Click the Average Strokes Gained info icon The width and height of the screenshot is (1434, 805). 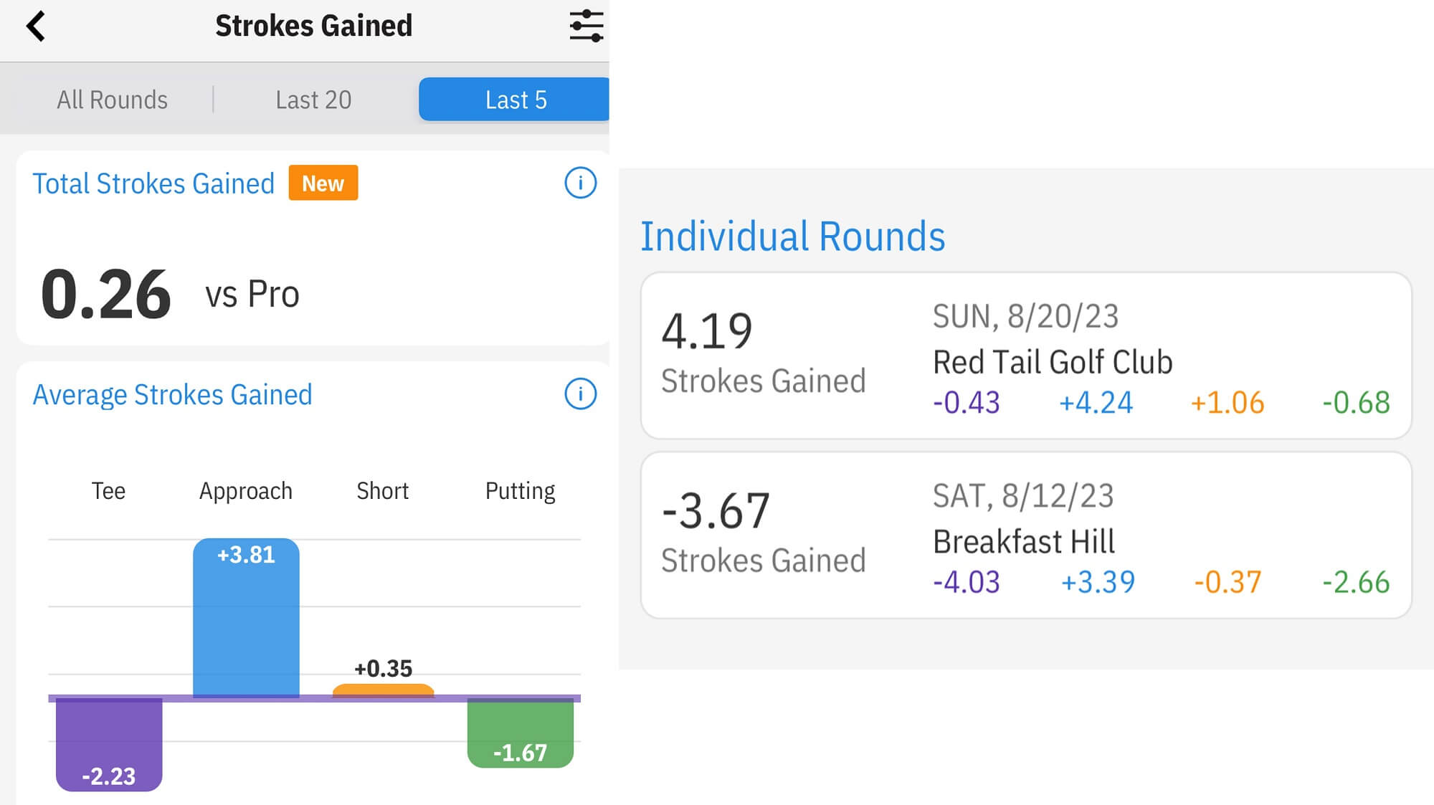(579, 394)
